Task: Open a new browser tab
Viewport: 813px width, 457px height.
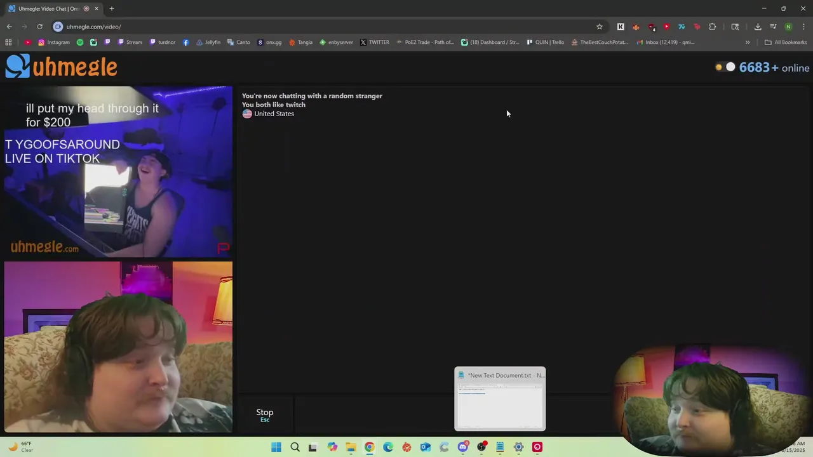Action: tap(112, 9)
